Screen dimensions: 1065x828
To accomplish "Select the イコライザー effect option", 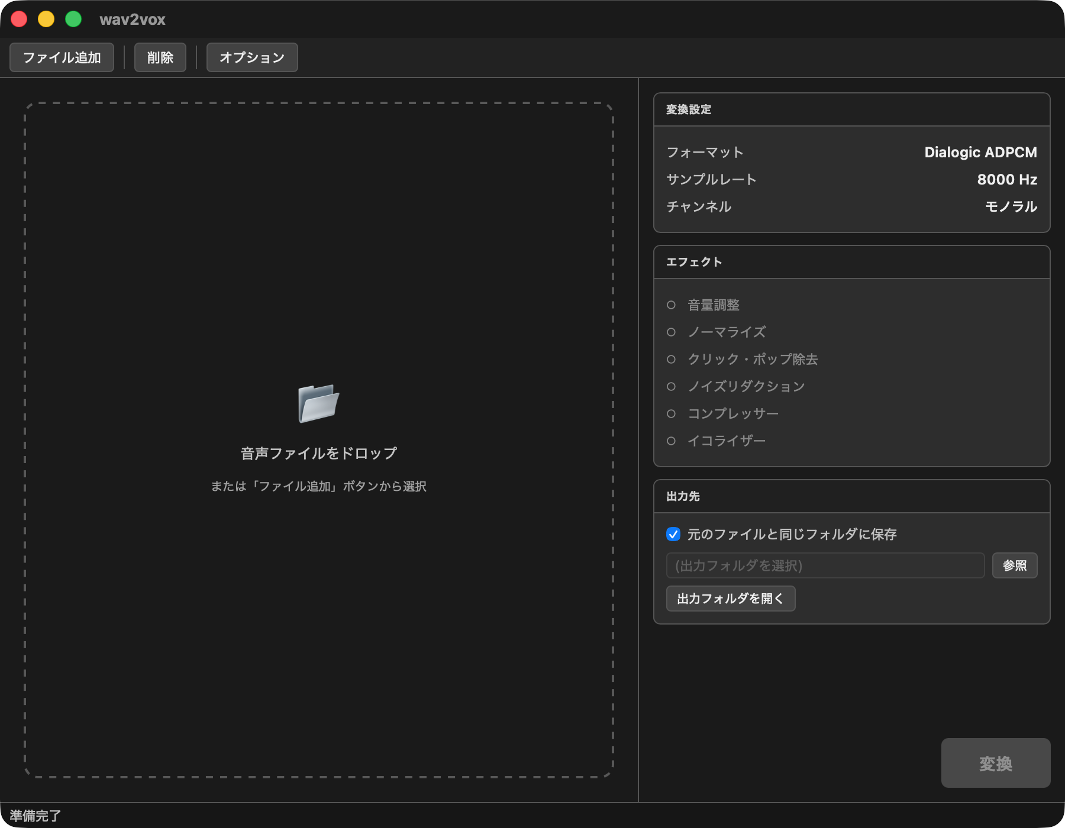I will (671, 441).
